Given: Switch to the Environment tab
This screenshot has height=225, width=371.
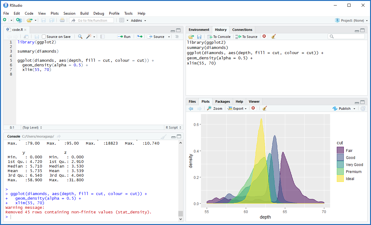Looking at the screenshot, I should click(x=199, y=30).
